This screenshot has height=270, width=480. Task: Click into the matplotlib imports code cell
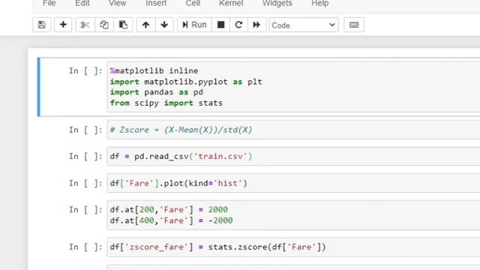click(293, 87)
